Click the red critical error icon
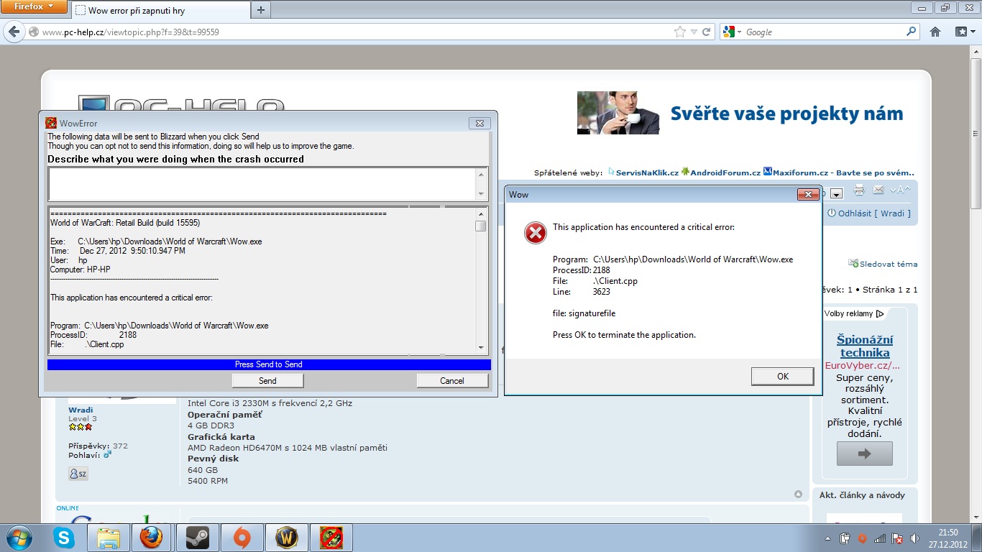 tap(535, 233)
